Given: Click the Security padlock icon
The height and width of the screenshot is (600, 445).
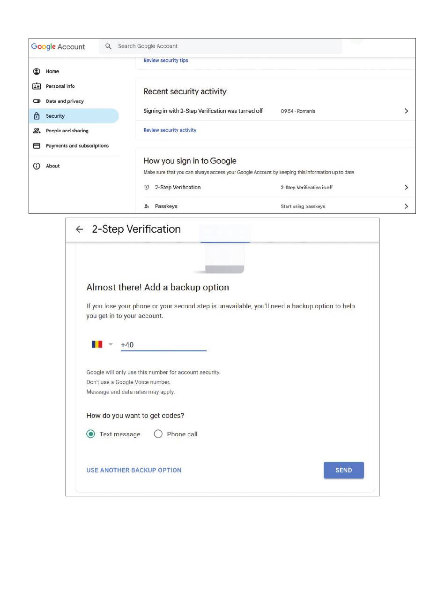Looking at the screenshot, I should [37, 116].
